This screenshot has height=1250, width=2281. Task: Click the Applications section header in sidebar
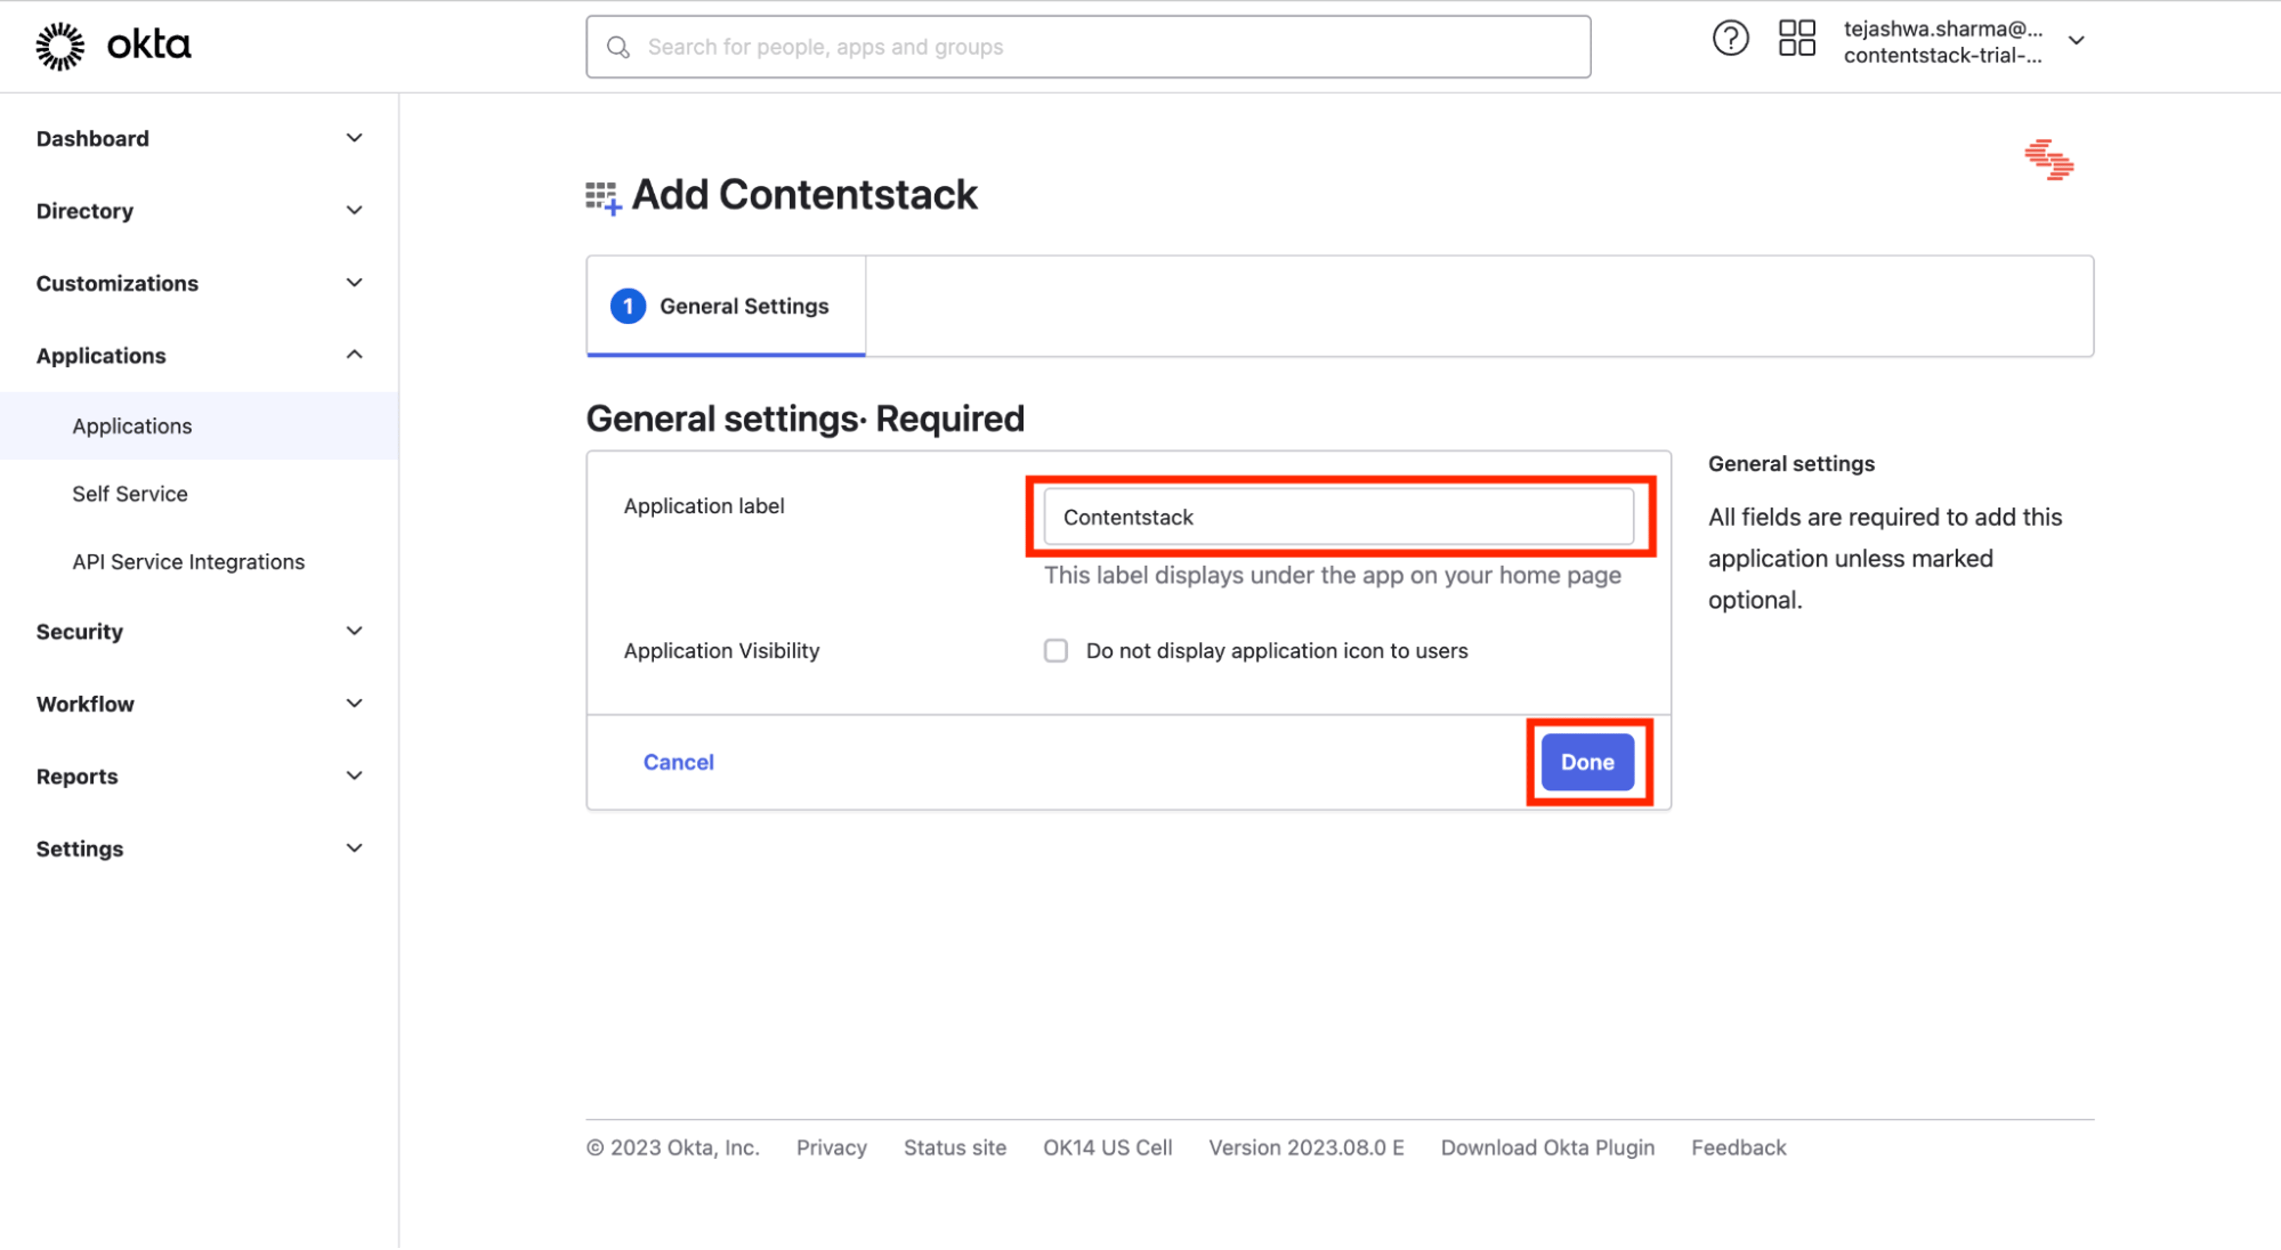pyautogui.click(x=101, y=356)
